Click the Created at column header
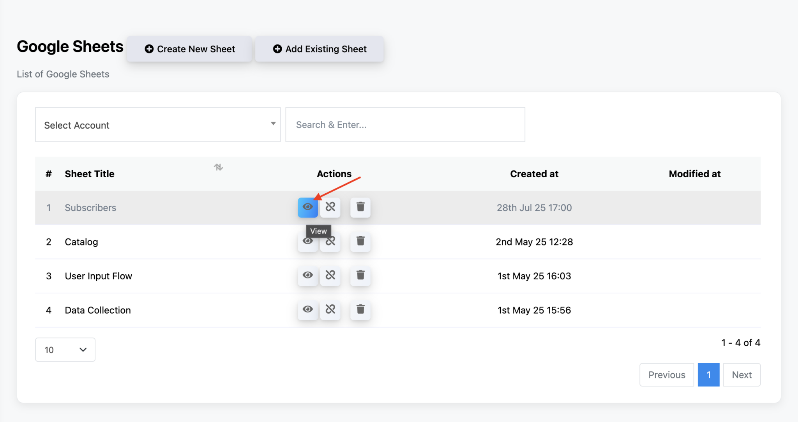 click(534, 174)
